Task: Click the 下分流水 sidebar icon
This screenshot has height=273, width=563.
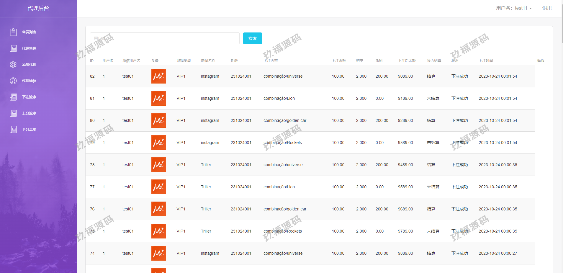Action: coord(13,129)
